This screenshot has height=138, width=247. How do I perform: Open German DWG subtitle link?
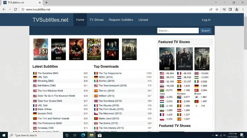click(45, 113)
